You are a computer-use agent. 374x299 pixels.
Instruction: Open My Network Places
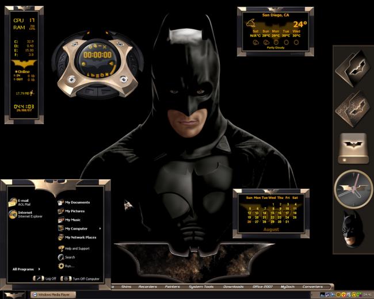coord(77,237)
